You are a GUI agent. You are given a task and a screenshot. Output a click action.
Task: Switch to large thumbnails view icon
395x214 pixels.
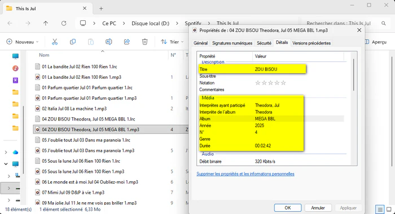(x=389, y=209)
